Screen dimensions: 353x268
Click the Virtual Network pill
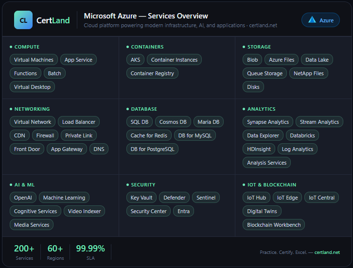click(33, 122)
